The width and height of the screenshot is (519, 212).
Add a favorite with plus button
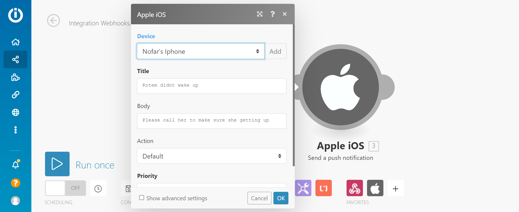click(396, 188)
